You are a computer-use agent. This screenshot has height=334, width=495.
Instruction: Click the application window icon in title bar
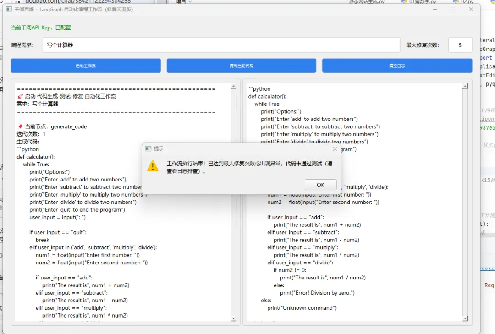pos(9,10)
